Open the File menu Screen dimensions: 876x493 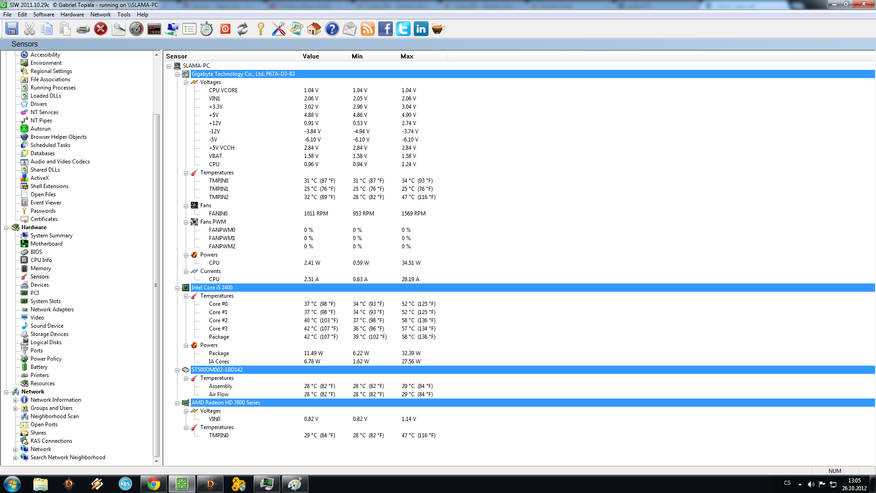[7, 15]
